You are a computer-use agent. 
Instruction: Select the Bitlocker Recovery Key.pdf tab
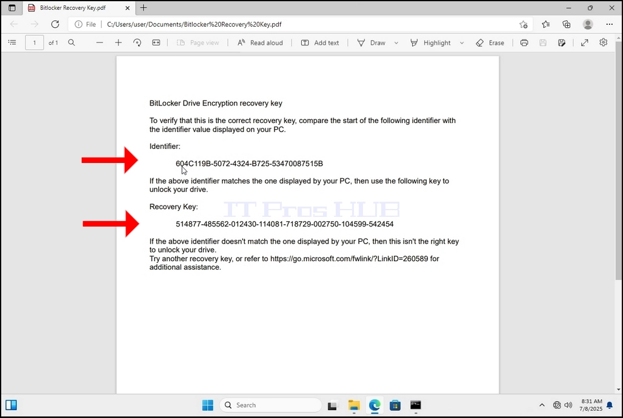click(x=79, y=8)
